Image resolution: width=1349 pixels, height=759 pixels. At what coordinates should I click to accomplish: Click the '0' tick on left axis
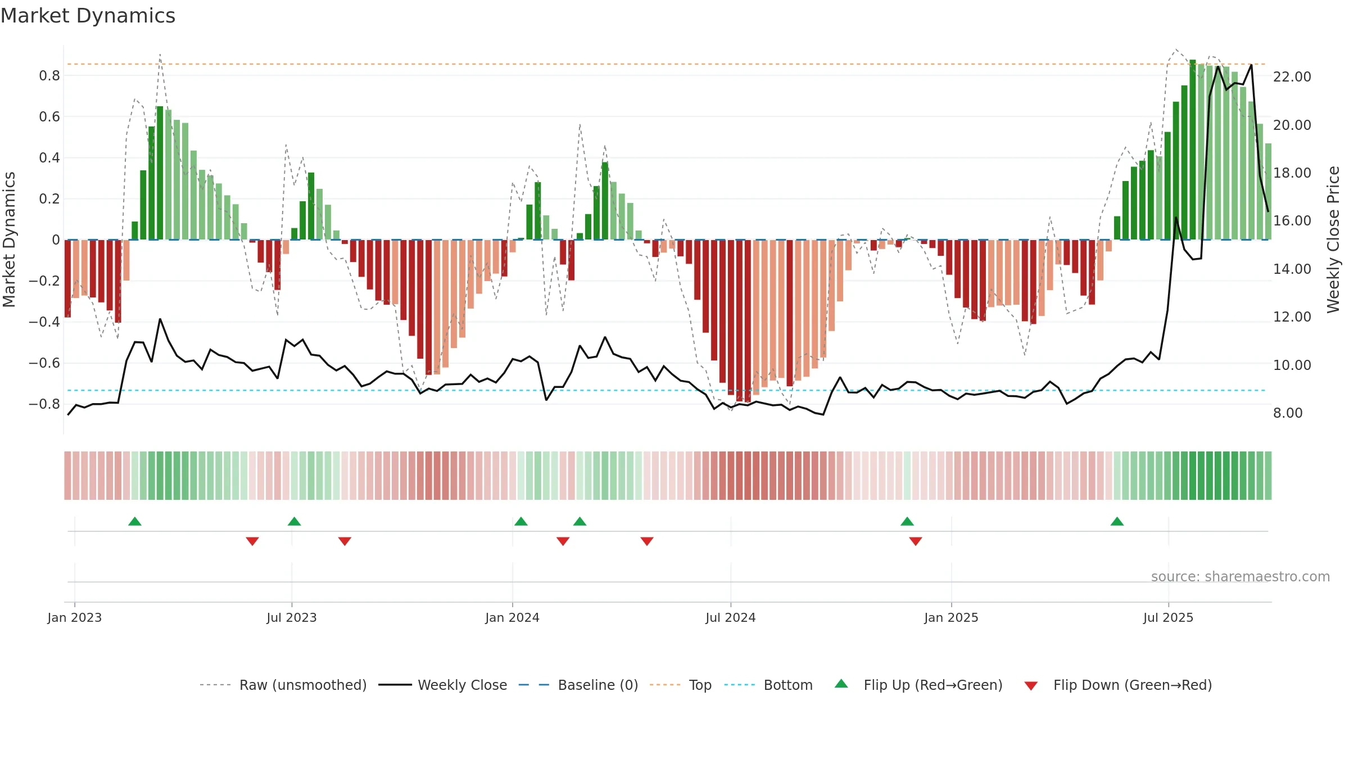56,240
